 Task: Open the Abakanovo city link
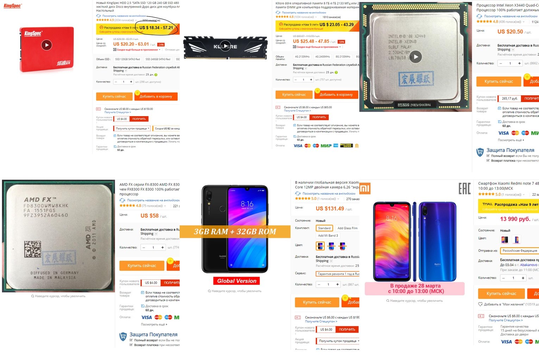pos(529,265)
